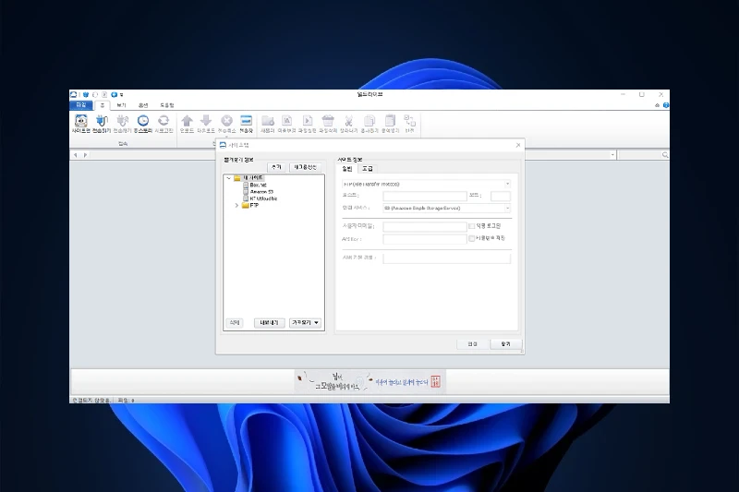Open the quick access toolbar customize arrow

pos(121,95)
